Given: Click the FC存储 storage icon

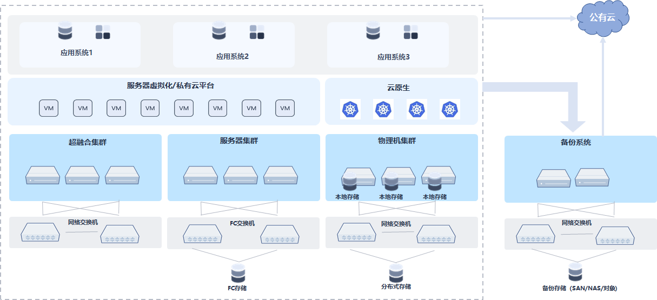Looking at the screenshot, I should click(x=238, y=273).
